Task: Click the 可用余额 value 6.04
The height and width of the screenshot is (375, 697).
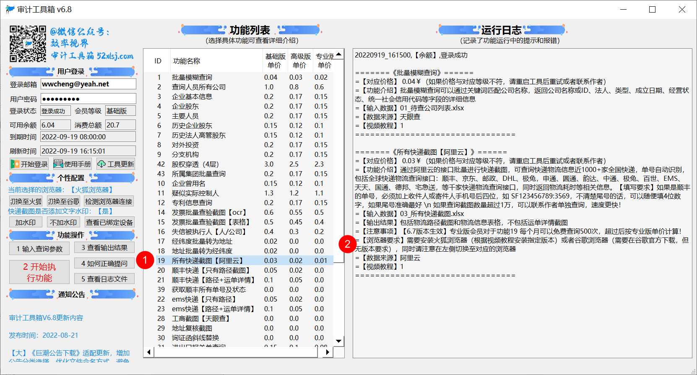Action: click(x=55, y=125)
